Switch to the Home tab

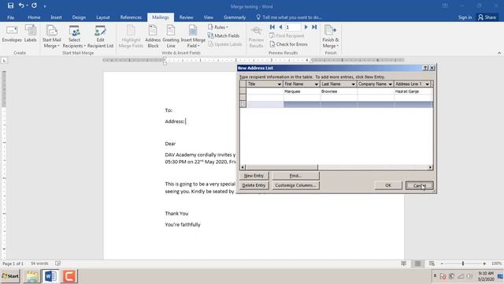(x=34, y=17)
